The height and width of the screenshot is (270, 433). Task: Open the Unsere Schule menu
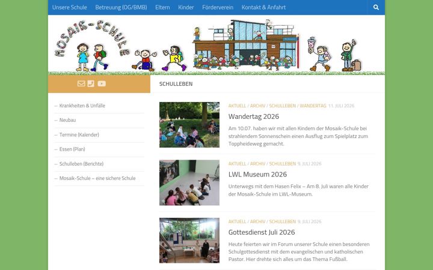pos(70,7)
